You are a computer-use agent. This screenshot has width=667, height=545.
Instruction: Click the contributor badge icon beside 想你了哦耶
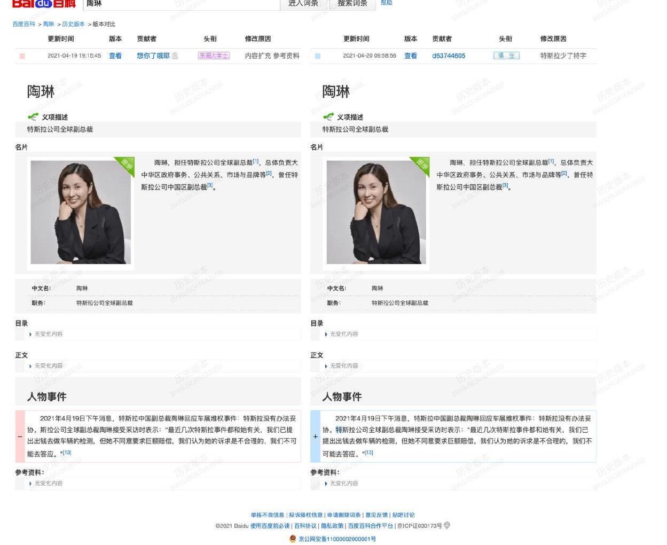[175, 56]
